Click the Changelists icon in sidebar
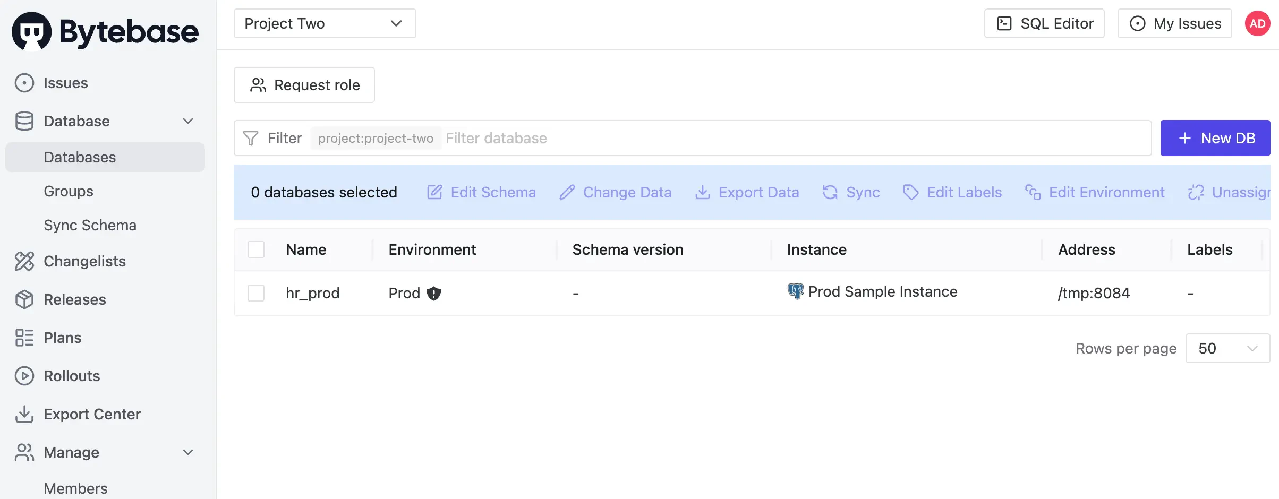The height and width of the screenshot is (499, 1279). (x=24, y=261)
